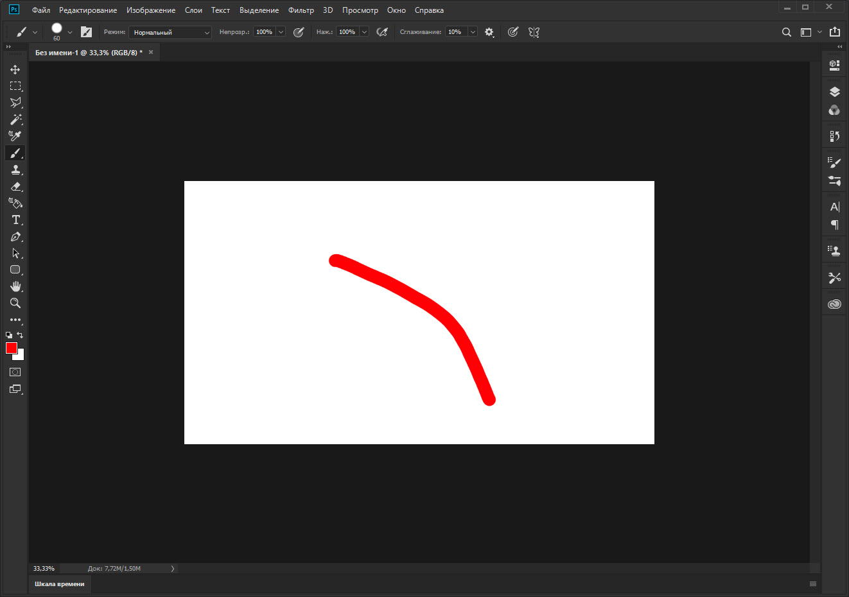
Task: Open the tool preset picker arrow
Action: tap(35, 32)
